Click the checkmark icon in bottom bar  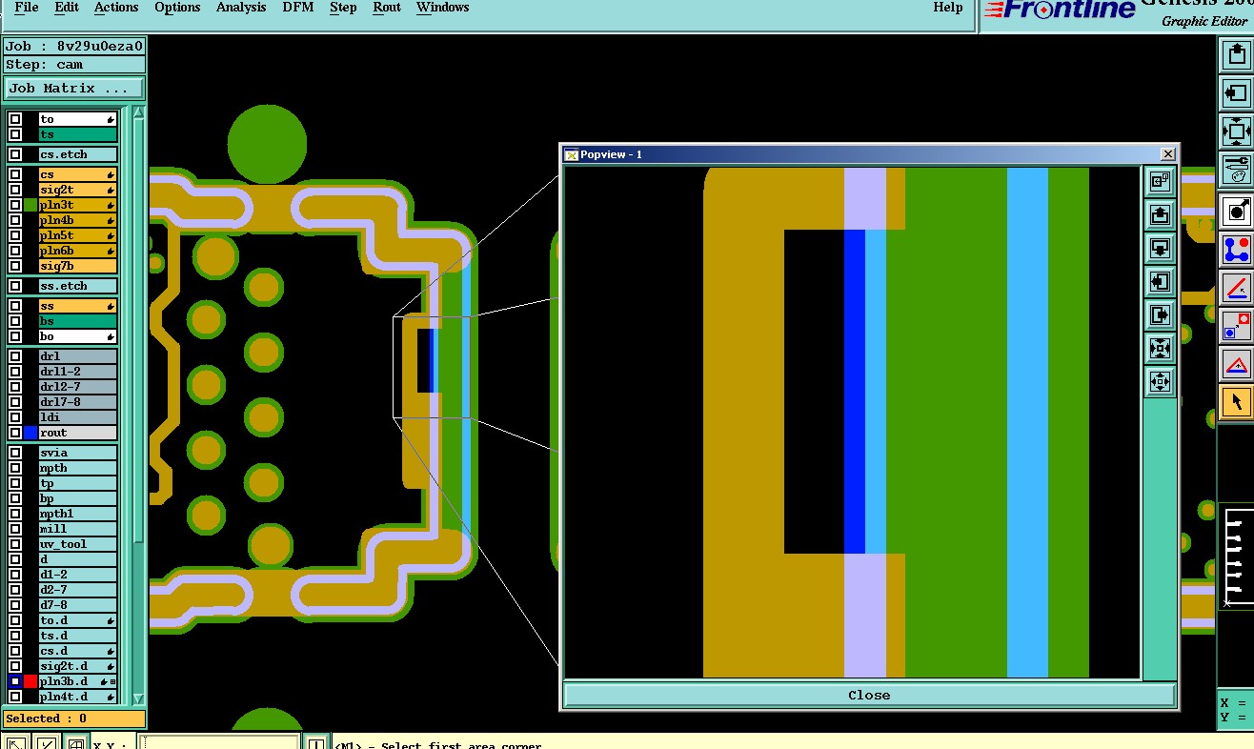click(x=47, y=743)
